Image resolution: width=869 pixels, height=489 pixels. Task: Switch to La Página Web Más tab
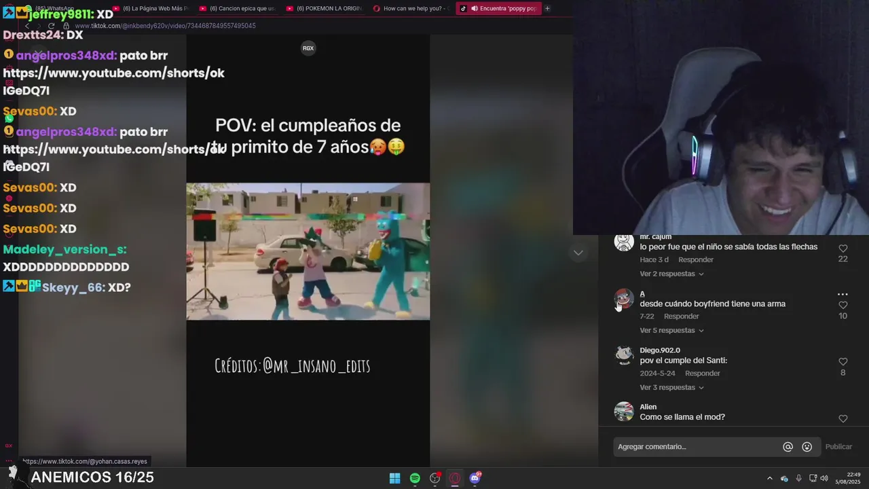[x=149, y=8]
